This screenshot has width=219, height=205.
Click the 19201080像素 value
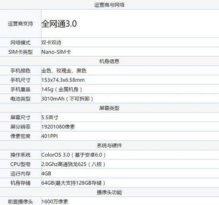point(58,127)
